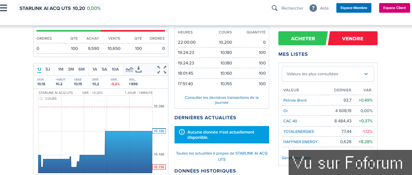Click the Rechercher search field

pyautogui.click(x=292, y=8)
